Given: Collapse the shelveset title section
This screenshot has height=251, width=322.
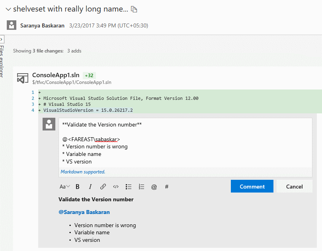Looking at the screenshot, I should click(x=9, y=8).
